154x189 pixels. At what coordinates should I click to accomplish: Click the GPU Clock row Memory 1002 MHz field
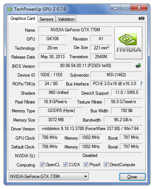tap(91, 137)
